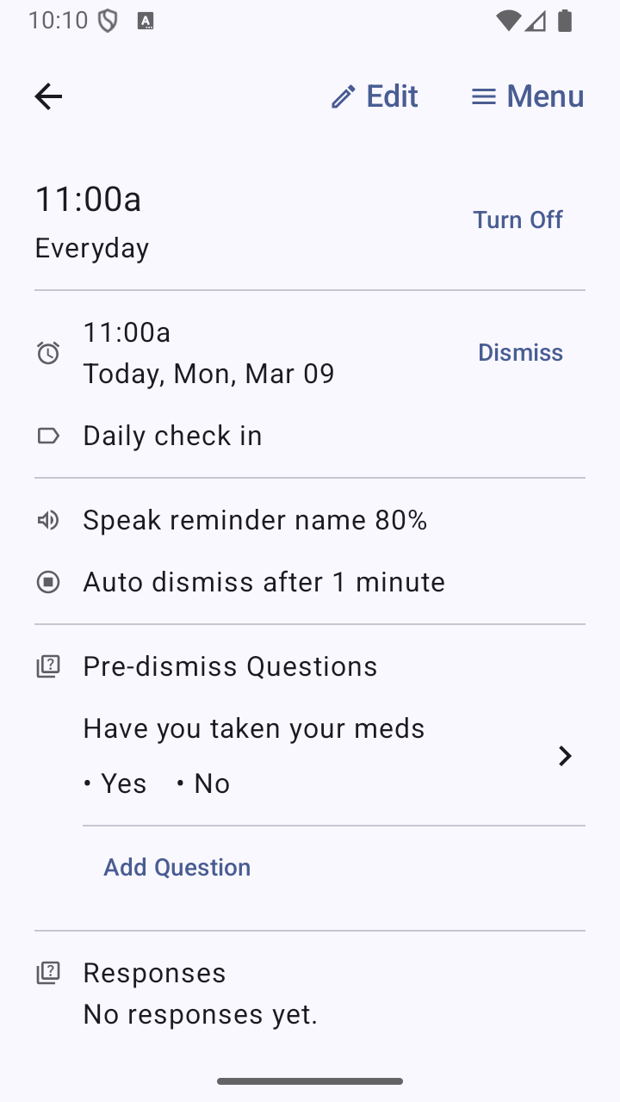Dismiss today's 11:00a alarm
The image size is (620, 1102).
point(520,352)
